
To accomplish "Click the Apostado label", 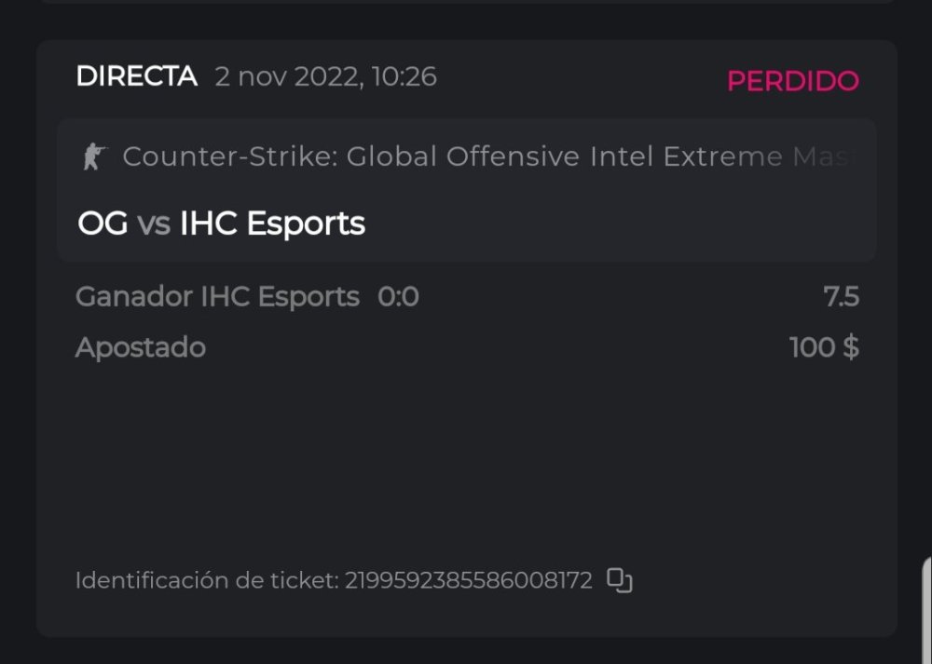I will tap(141, 347).
